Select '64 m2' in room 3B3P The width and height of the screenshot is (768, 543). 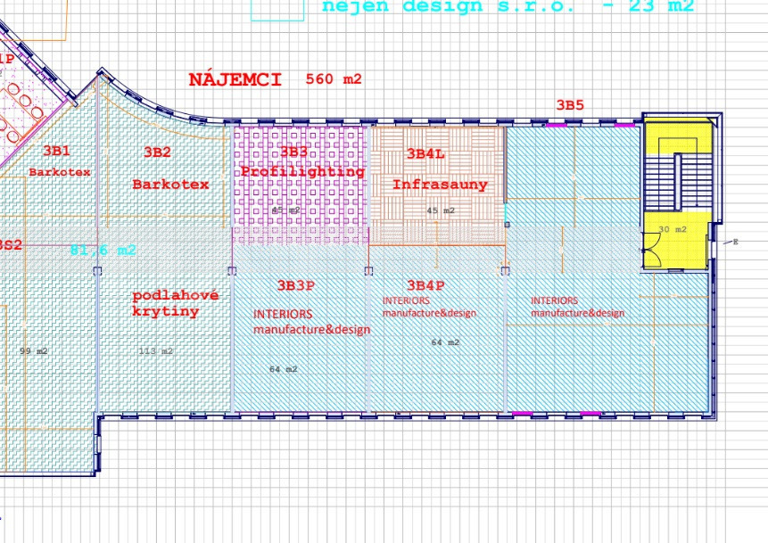click(284, 369)
